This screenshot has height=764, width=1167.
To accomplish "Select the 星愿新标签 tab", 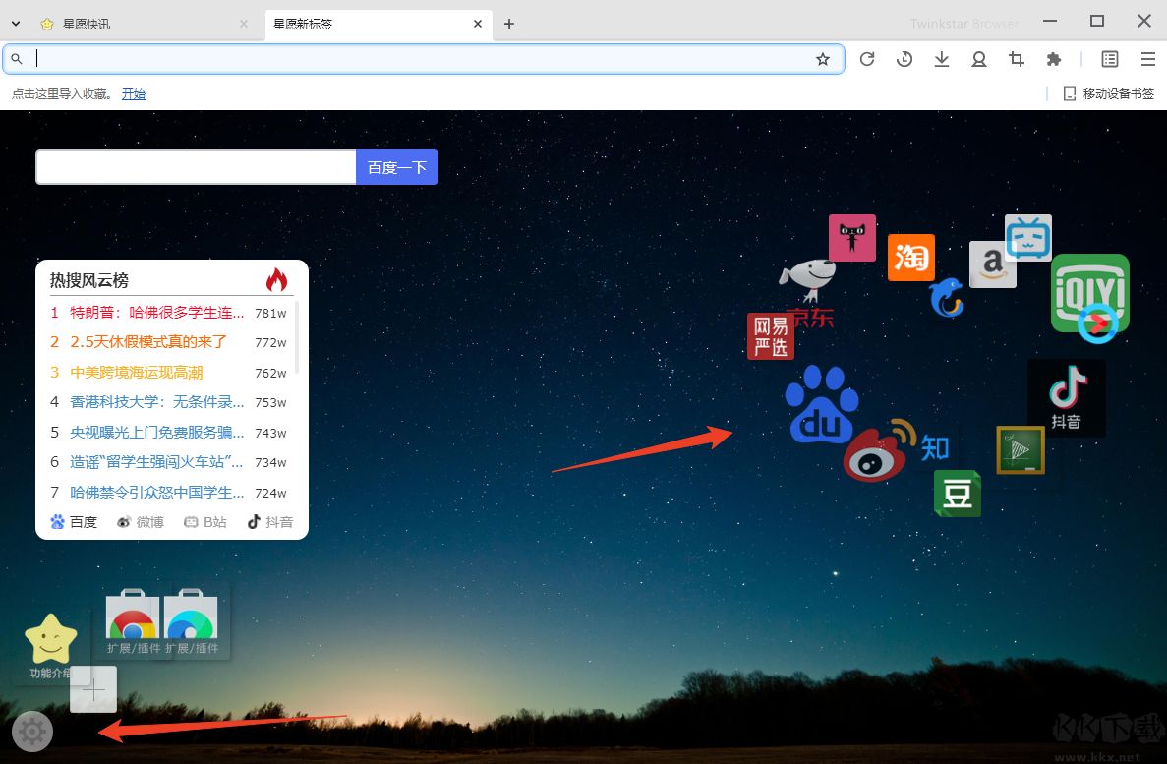I will (x=379, y=24).
